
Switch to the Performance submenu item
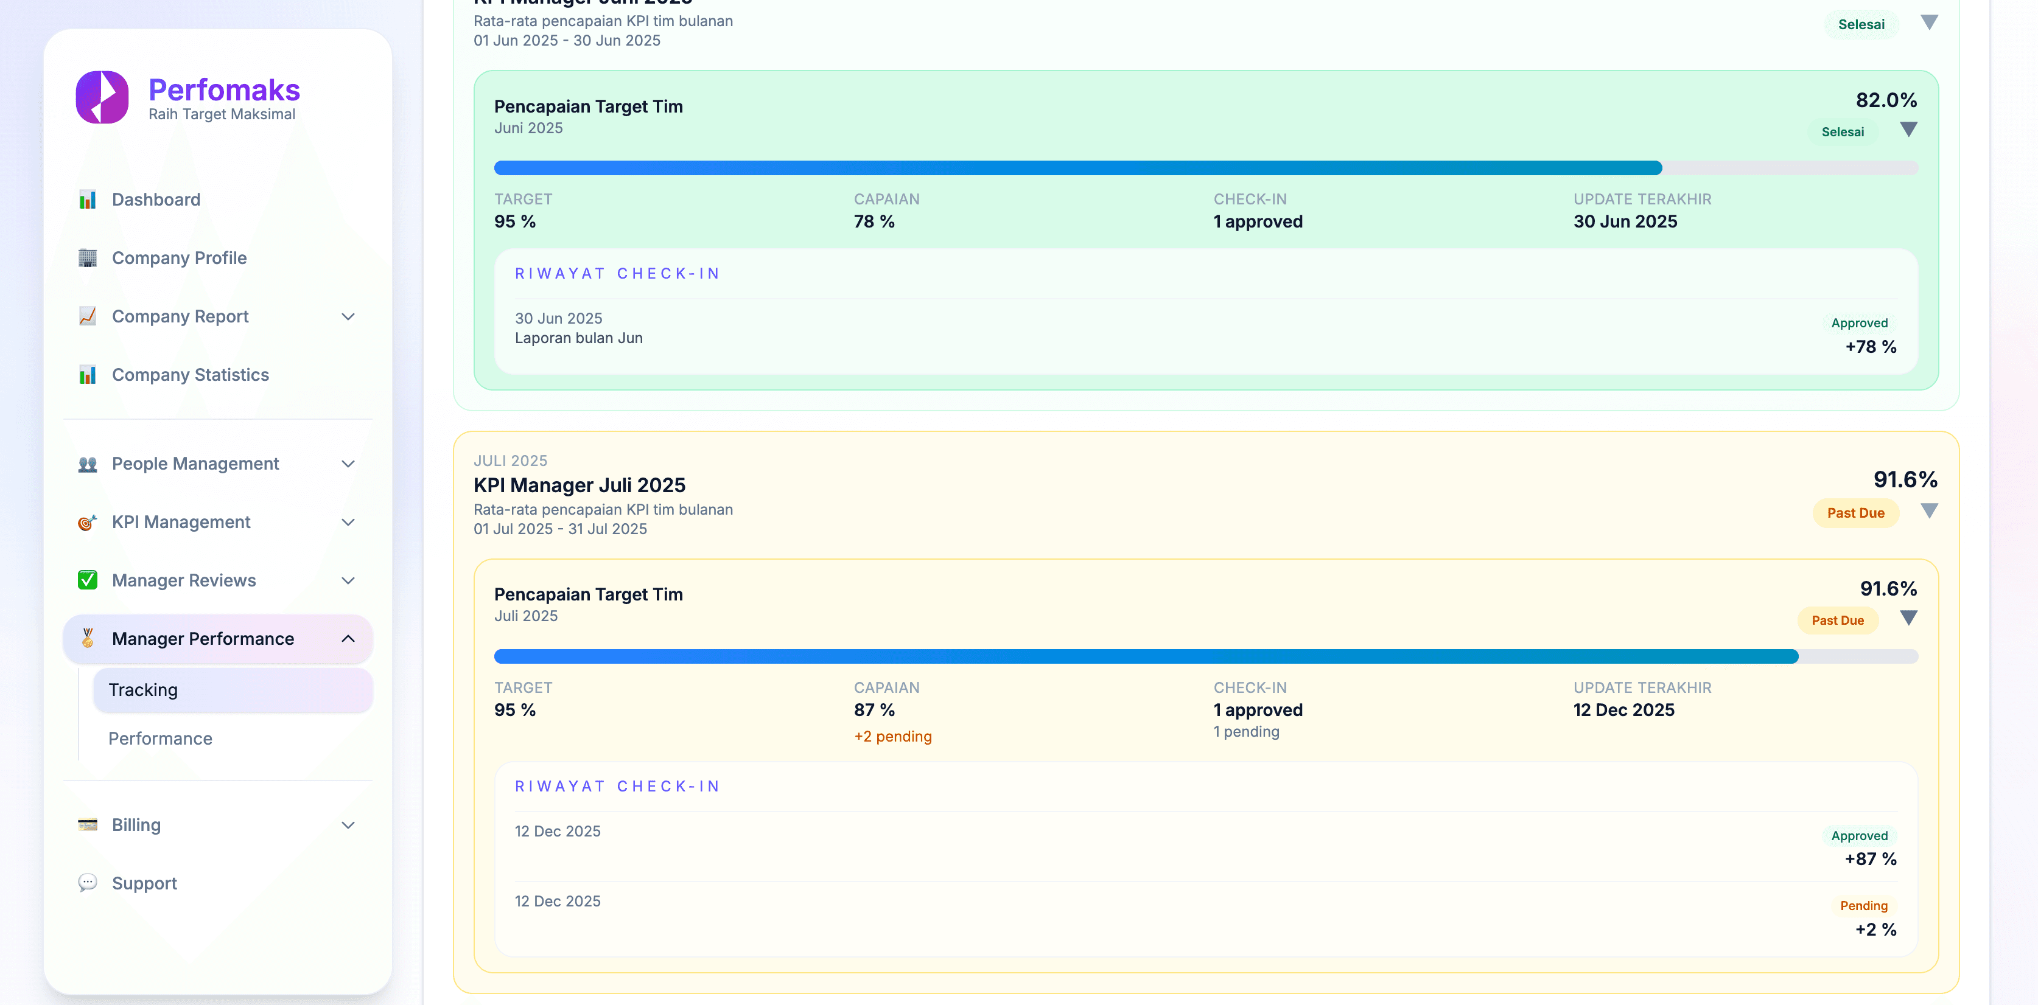[x=160, y=739]
